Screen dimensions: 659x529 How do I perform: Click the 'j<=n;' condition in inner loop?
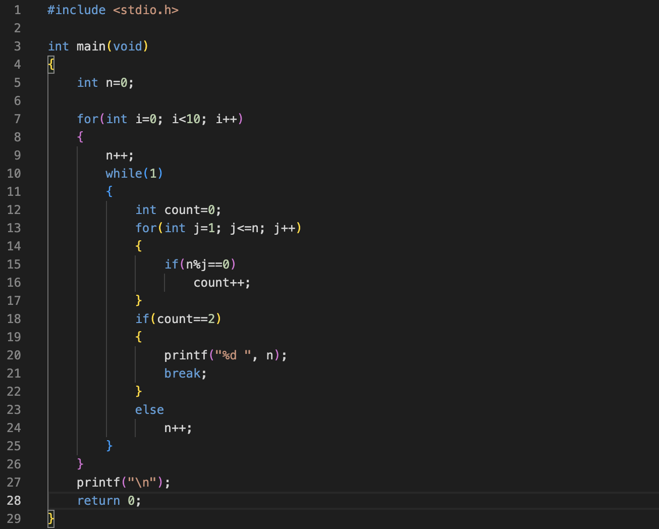point(248,228)
